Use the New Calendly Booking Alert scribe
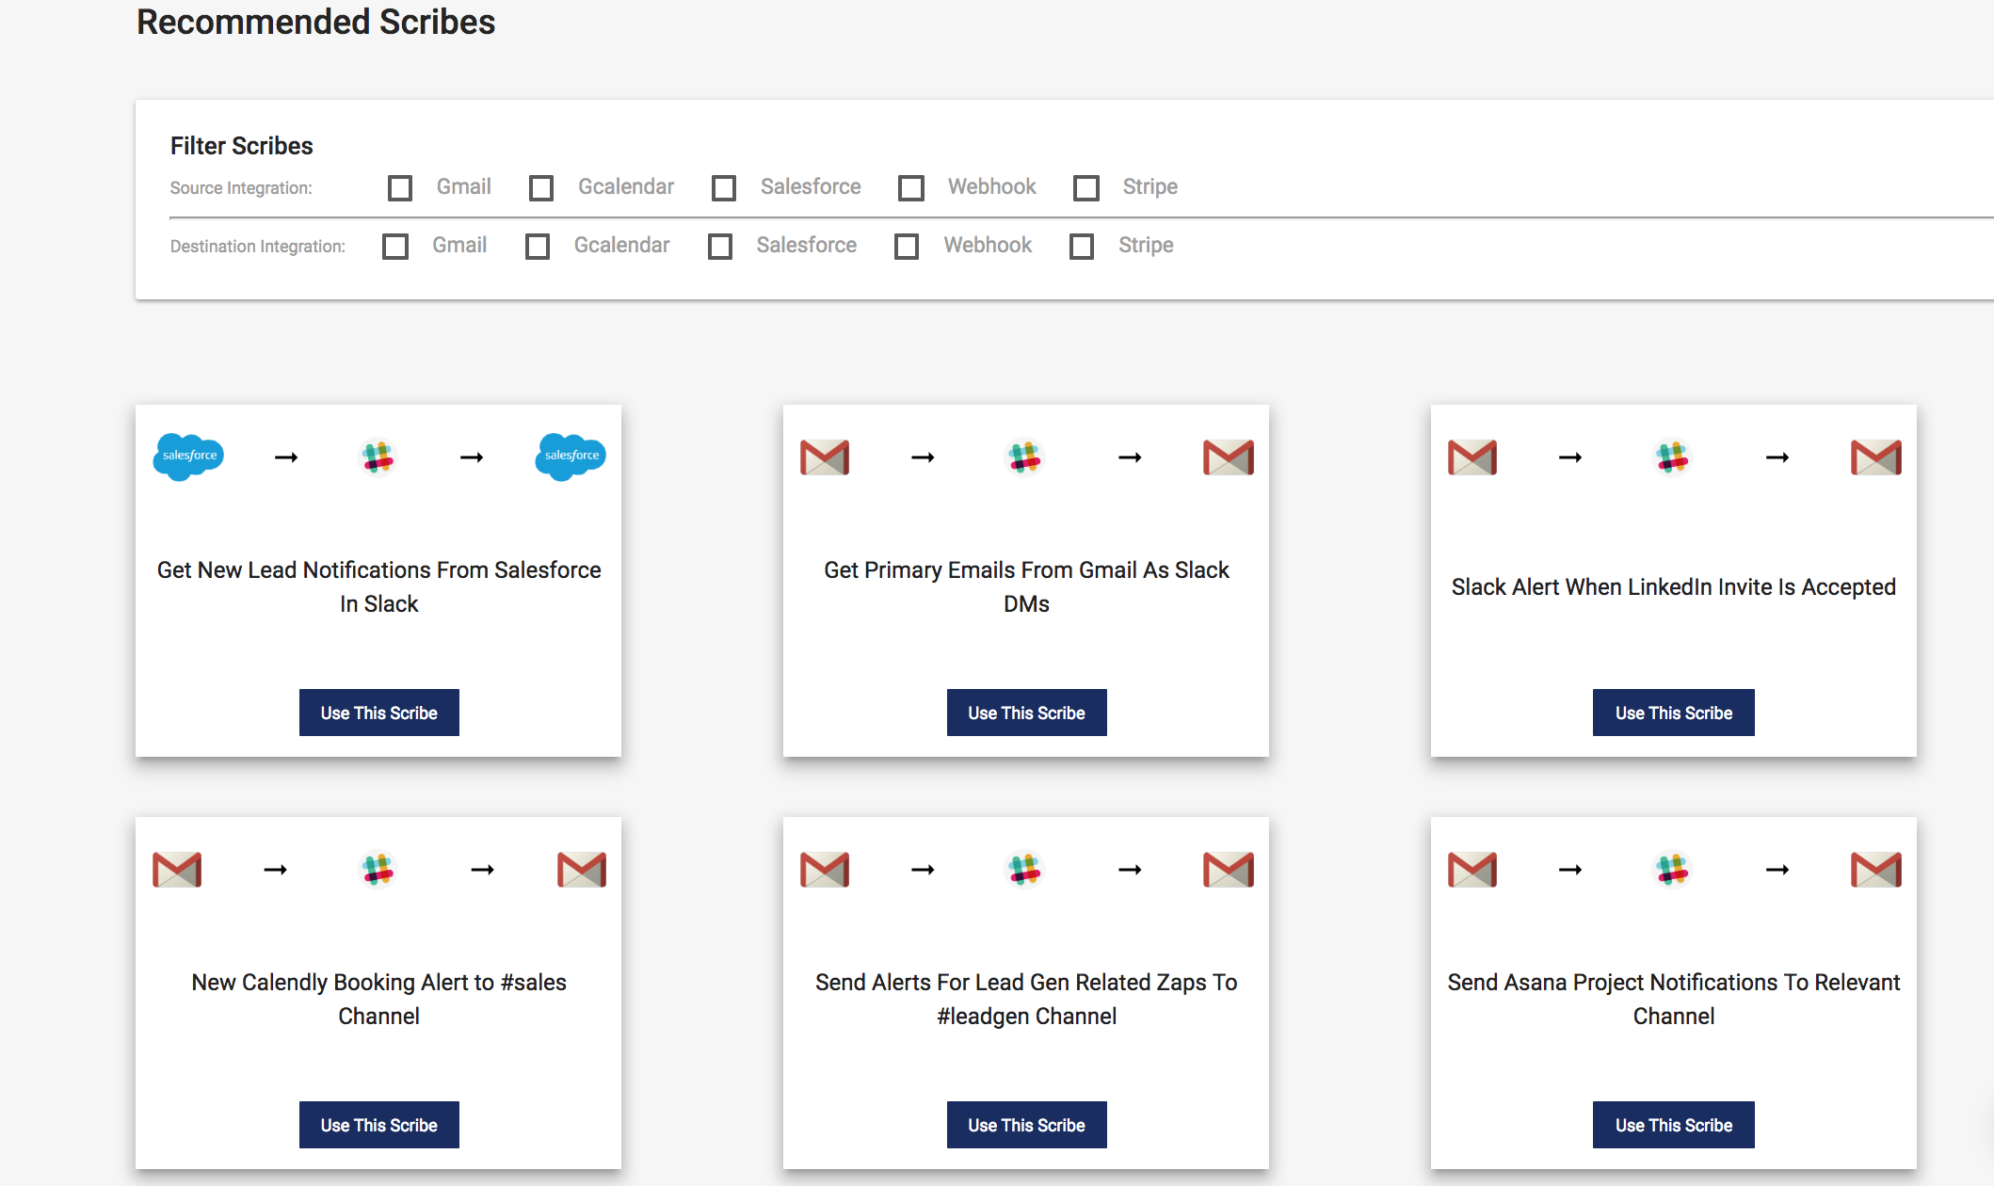This screenshot has height=1186, width=1994. [379, 1125]
